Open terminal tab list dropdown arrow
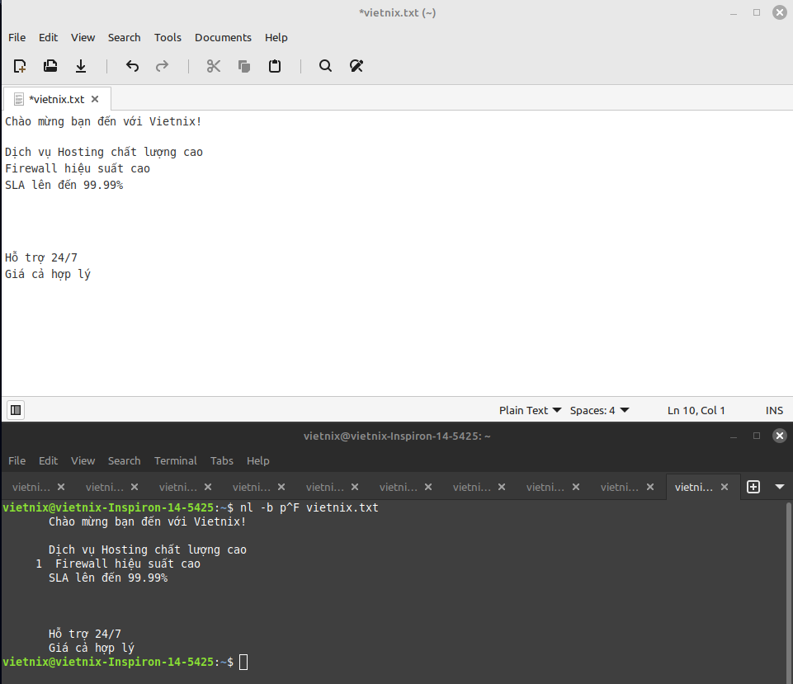 (x=780, y=487)
